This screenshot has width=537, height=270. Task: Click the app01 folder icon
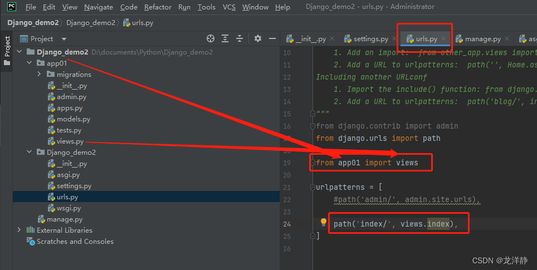coord(41,63)
